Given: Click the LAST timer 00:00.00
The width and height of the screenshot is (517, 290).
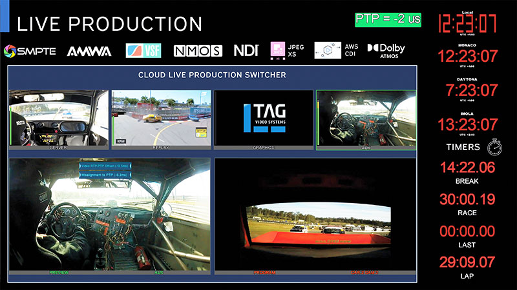Looking at the screenshot, I should point(467,231).
